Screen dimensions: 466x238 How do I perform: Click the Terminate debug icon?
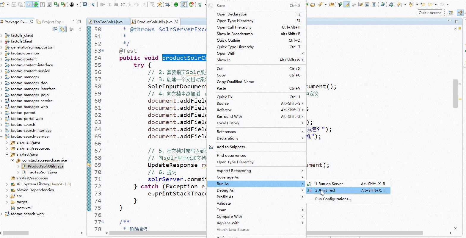[x=116, y=4]
